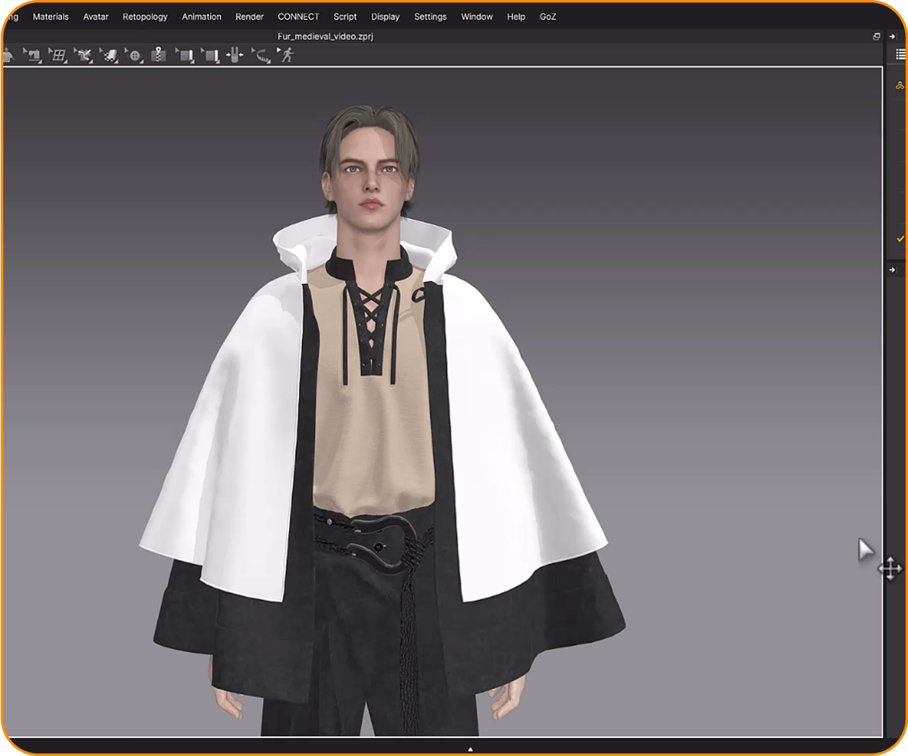
Task: Open the Avatar menu
Action: coord(96,17)
